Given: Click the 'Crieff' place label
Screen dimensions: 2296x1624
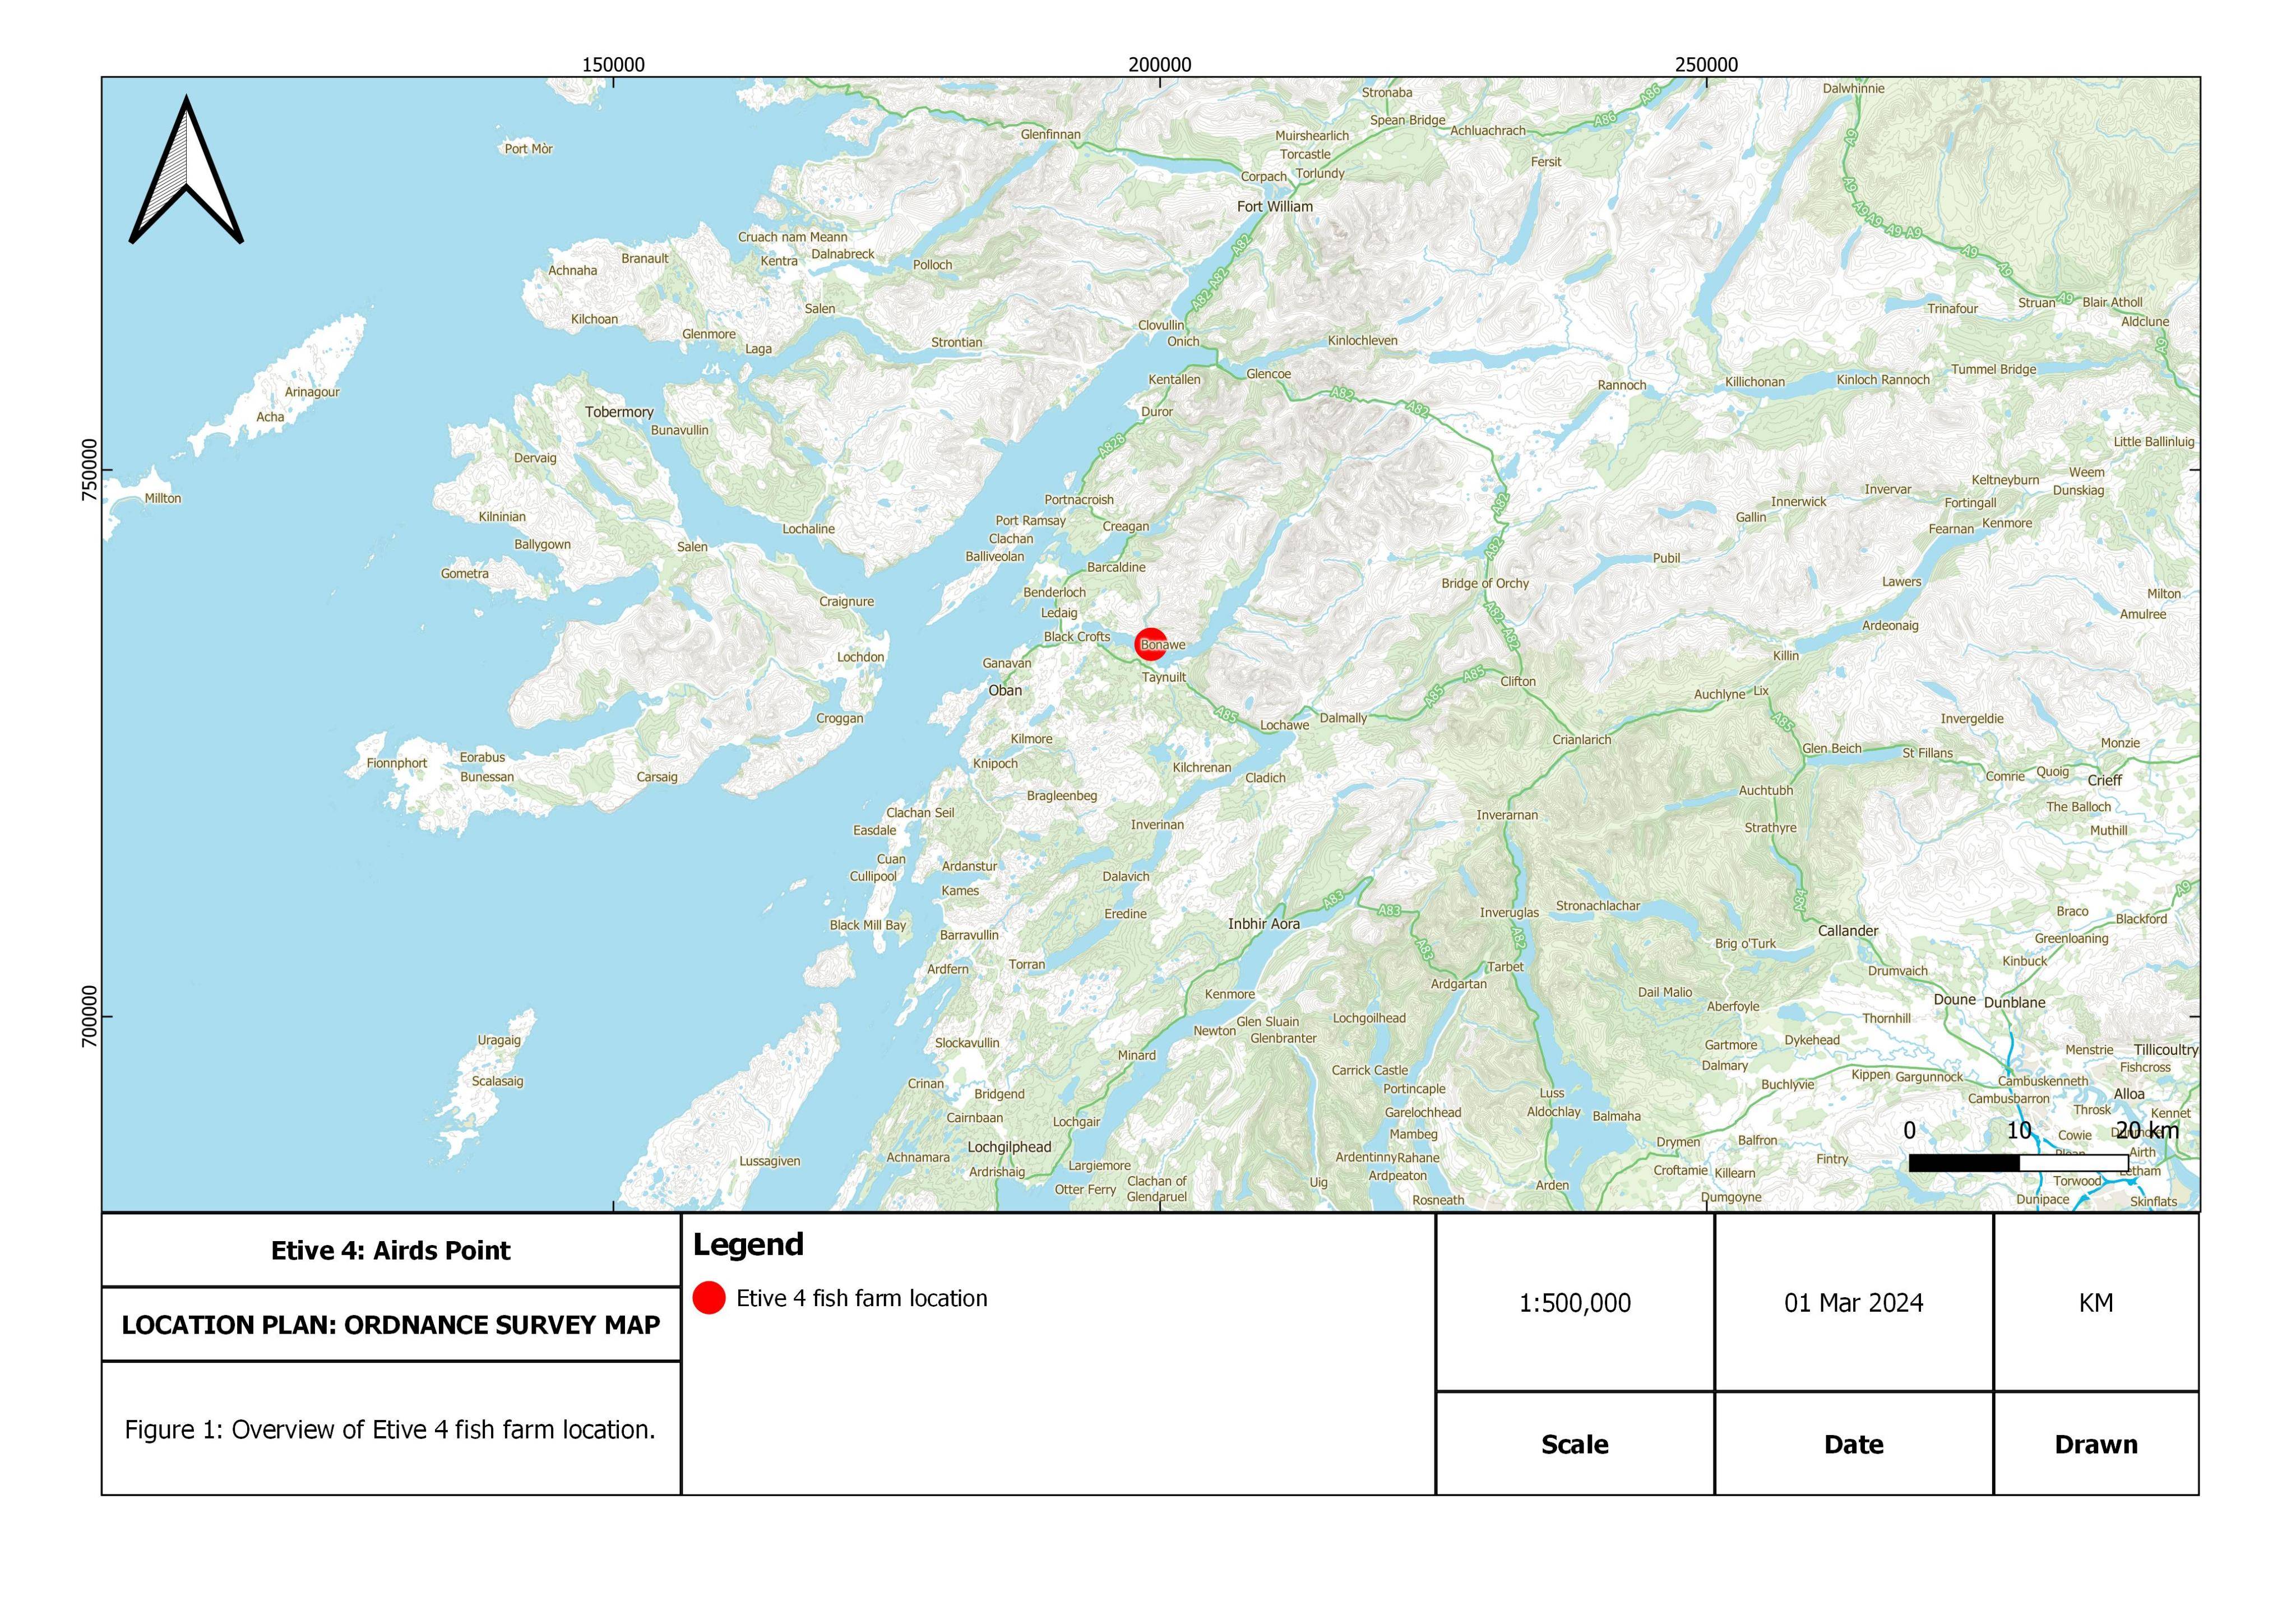Looking at the screenshot, I should tap(2104, 781).
